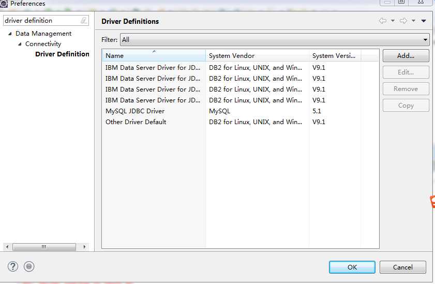This screenshot has width=435, height=284.
Task: Click the Preferences window title icon
Action: coord(4,4)
